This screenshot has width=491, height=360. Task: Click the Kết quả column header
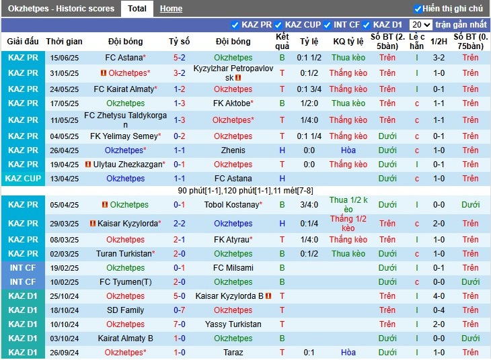(x=282, y=41)
